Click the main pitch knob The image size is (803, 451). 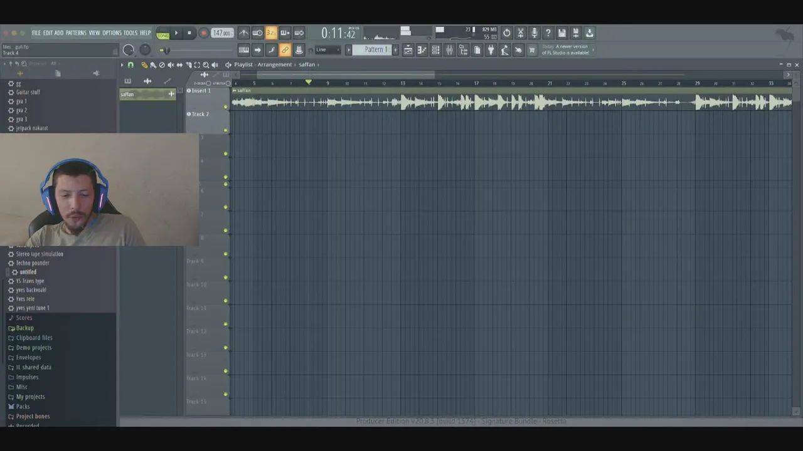pyautogui.click(x=145, y=50)
